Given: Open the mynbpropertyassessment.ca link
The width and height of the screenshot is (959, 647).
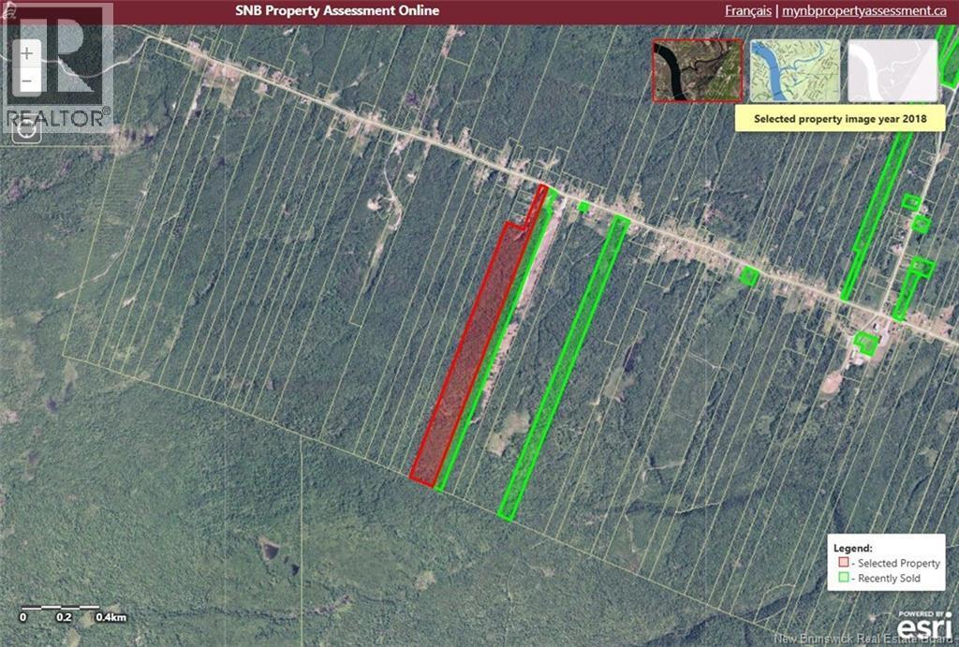Looking at the screenshot, I should click(863, 11).
